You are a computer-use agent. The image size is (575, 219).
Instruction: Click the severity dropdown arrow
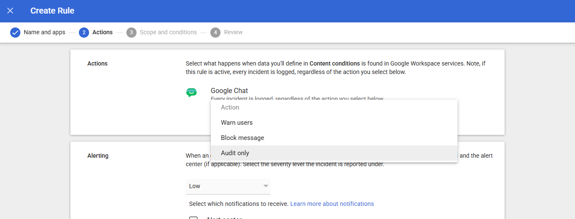[x=266, y=186]
